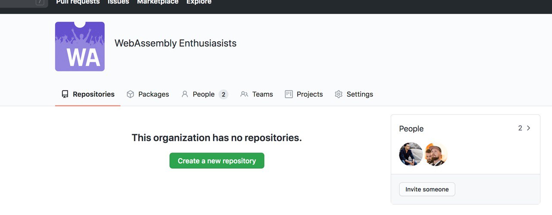Screen dimensions: 552x215
Task: Open Explore in top navigation
Action: (199, 2)
